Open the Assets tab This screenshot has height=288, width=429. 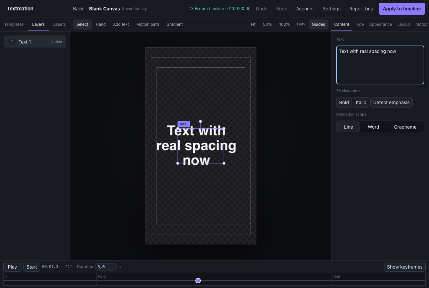pyautogui.click(x=59, y=24)
